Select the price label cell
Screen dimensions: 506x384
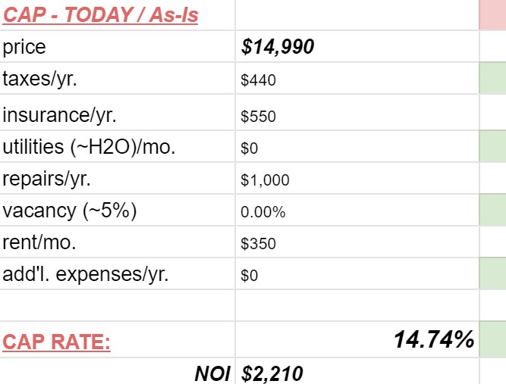pos(117,46)
